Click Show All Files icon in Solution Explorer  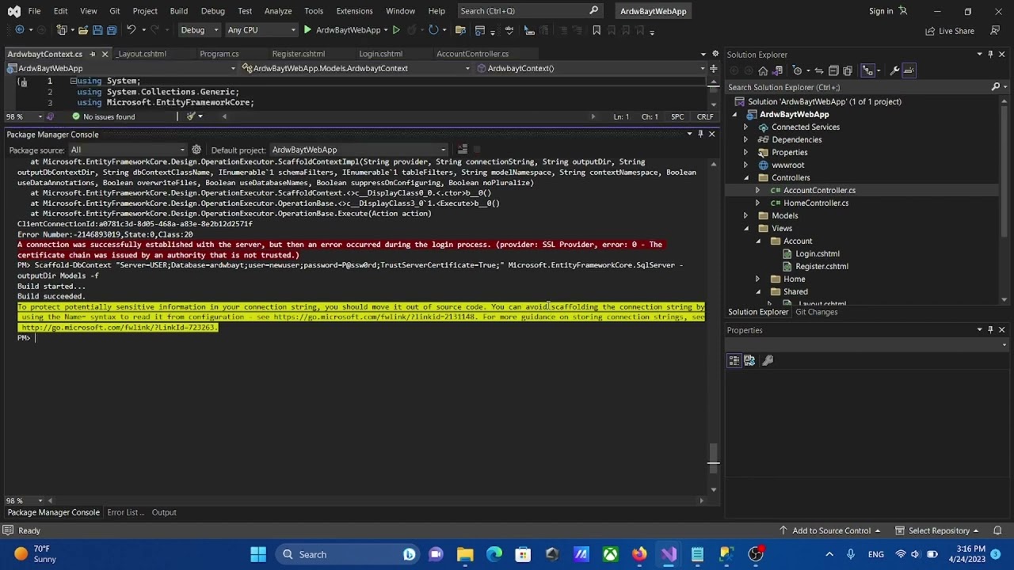[x=848, y=70]
